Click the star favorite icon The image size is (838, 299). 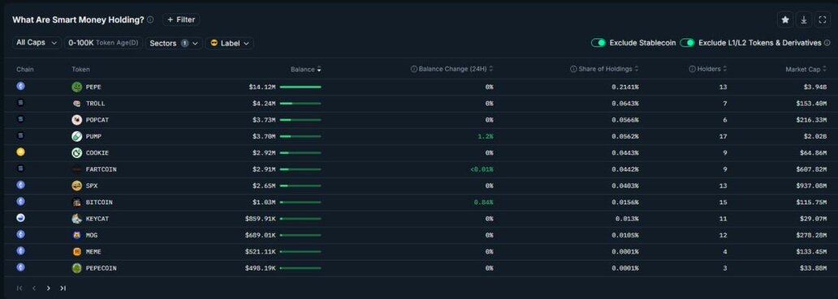(784, 19)
